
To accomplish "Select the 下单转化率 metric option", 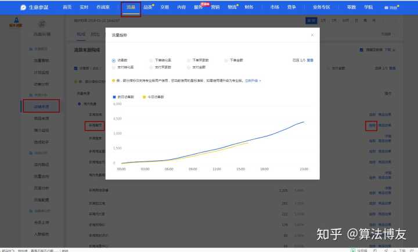I will (151, 60).
